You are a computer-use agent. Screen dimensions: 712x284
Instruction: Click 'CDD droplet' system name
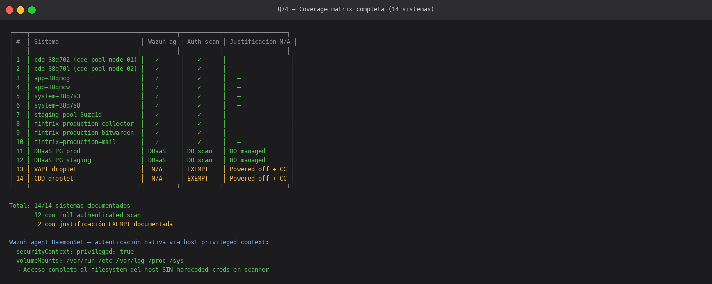click(x=53, y=179)
